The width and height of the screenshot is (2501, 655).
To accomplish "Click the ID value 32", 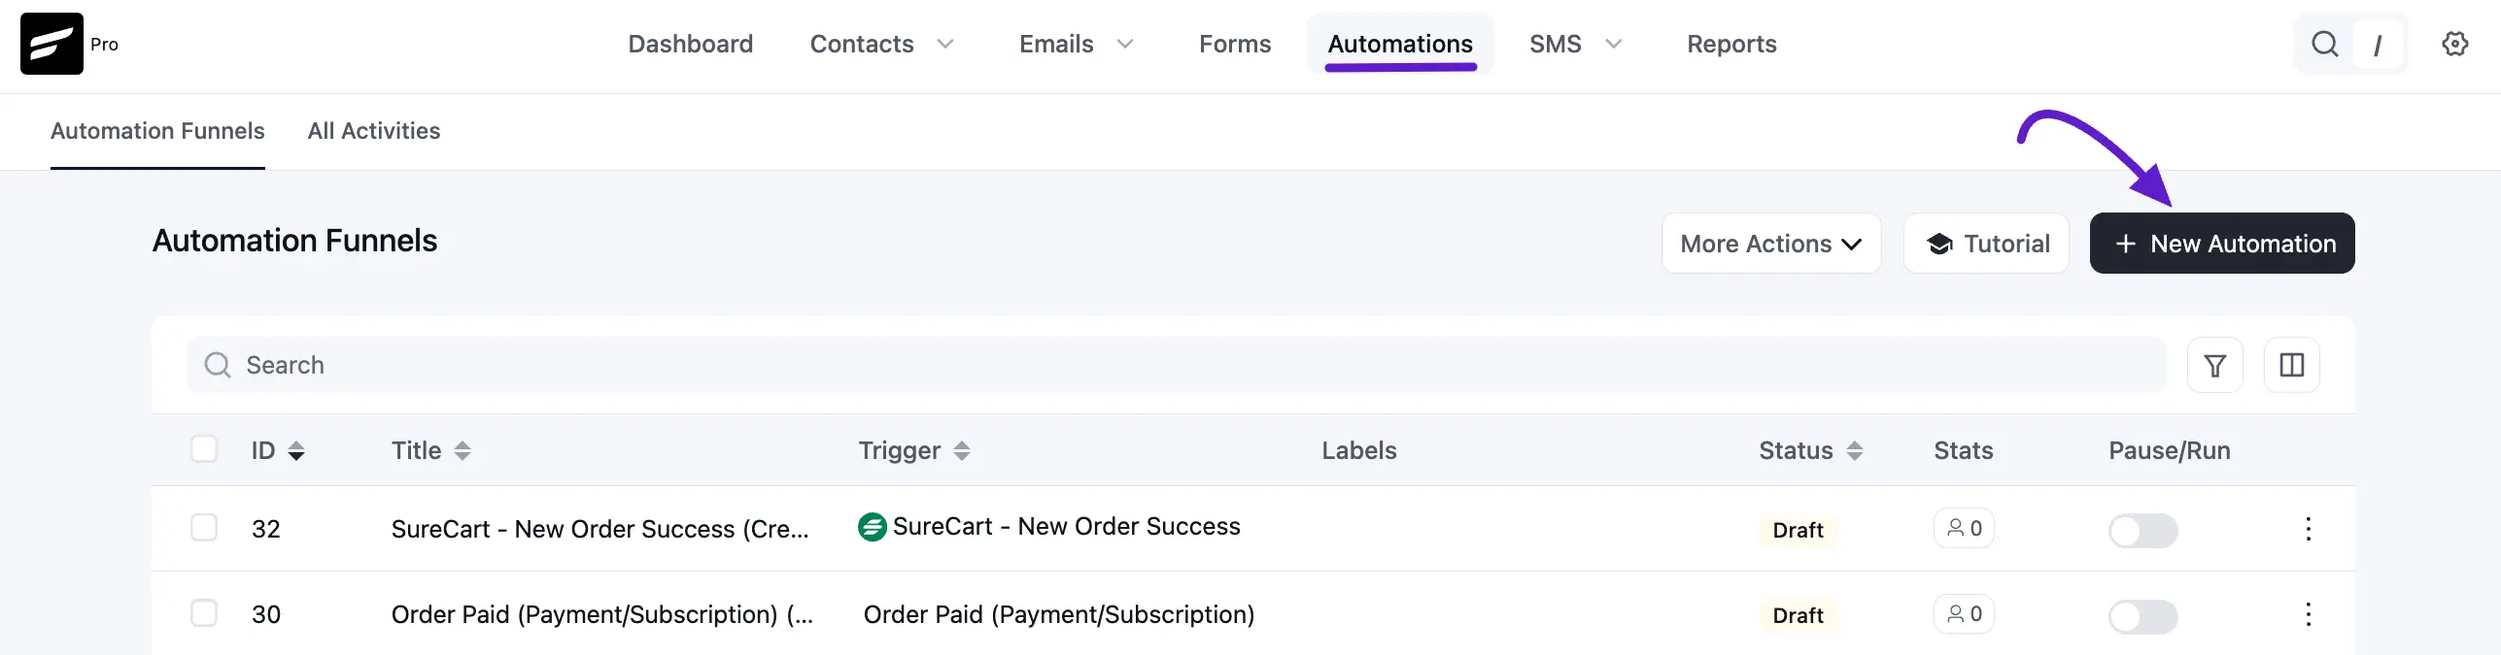I will pos(266,529).
